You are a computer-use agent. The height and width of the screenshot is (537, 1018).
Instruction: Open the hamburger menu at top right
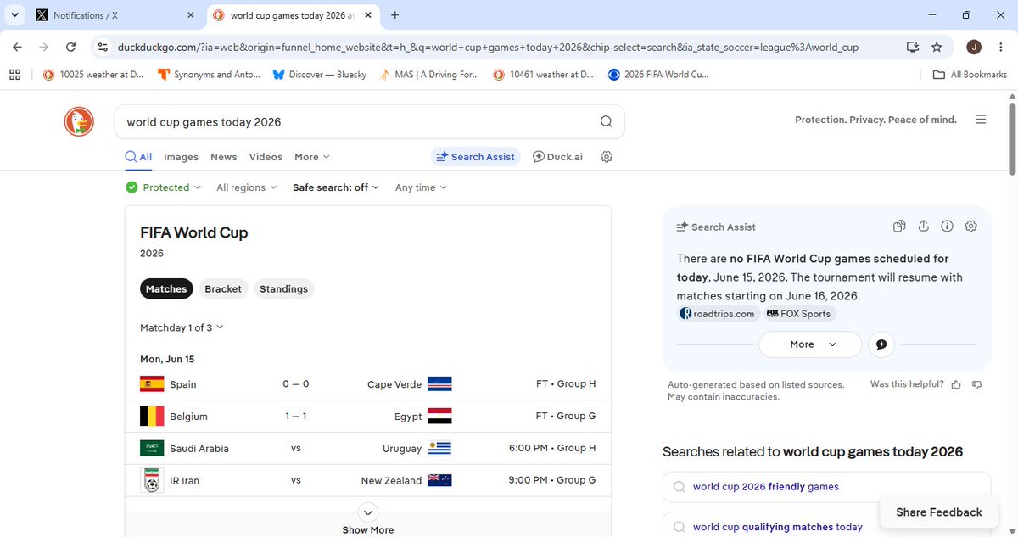981,120
